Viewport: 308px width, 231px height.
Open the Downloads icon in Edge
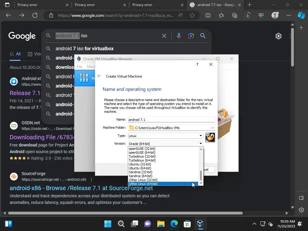(248, 15)
